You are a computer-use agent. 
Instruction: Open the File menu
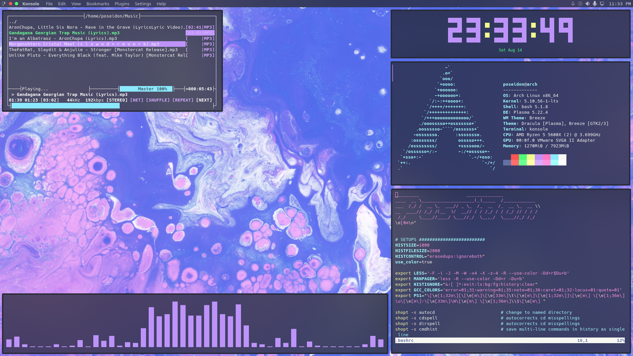49,4
